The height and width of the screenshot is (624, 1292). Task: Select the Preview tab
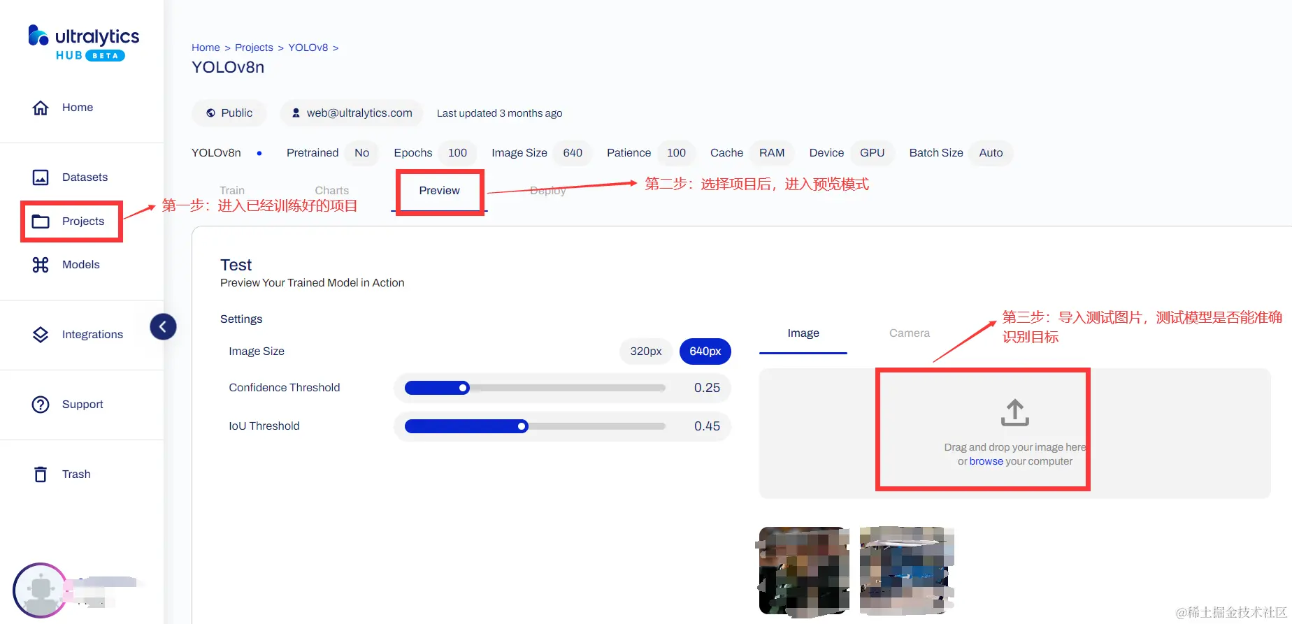439,191
